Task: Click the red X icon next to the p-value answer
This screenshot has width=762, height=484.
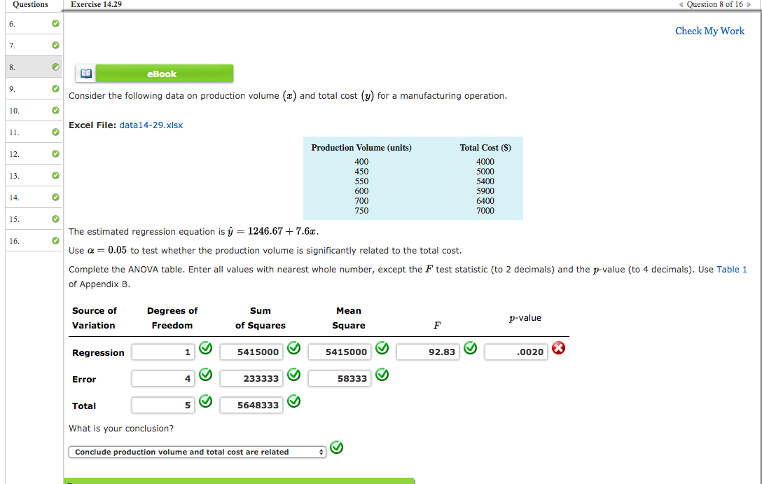Action: point(560,347)
